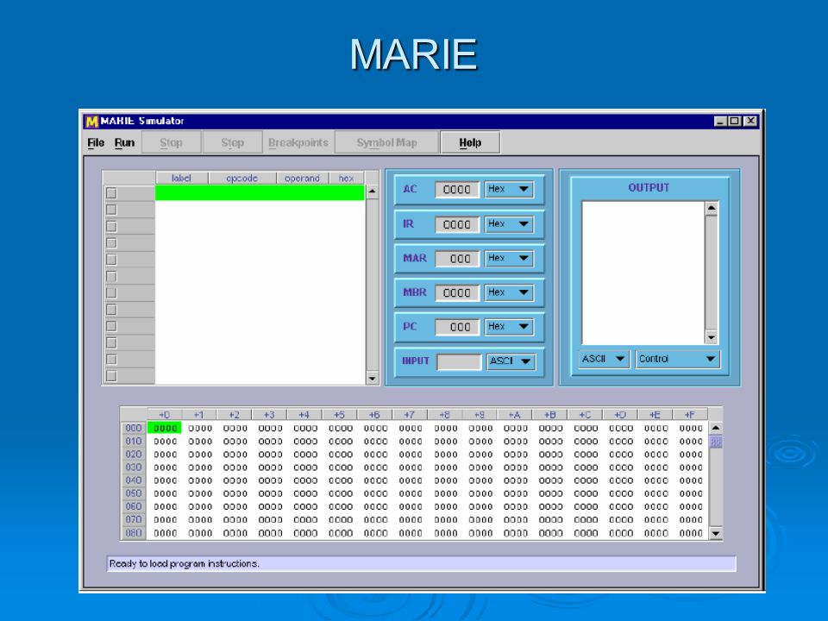Tick the breakpoint checkbox in the fifth program row
Screen dimensions: 828x621
(111, 260)
